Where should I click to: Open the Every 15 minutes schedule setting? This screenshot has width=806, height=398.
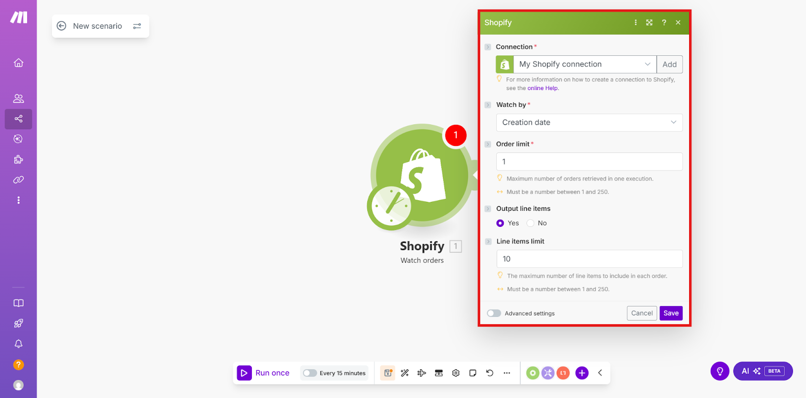tap(343, 373)
